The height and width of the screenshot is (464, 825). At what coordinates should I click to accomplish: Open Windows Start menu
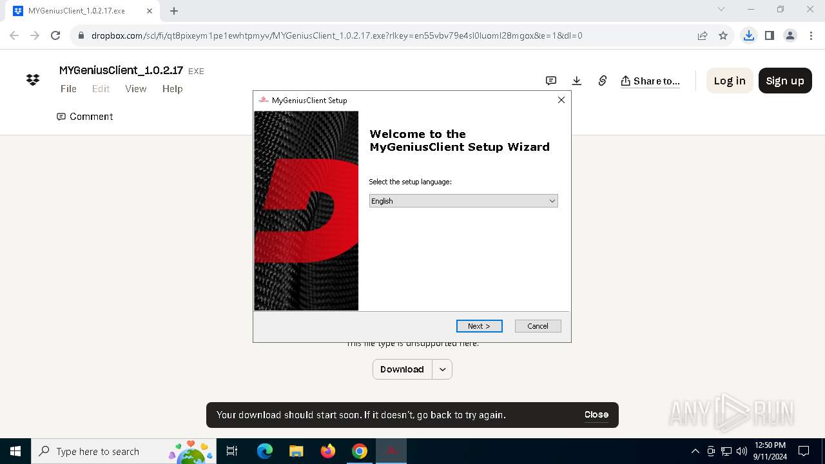tap(15, 451)
